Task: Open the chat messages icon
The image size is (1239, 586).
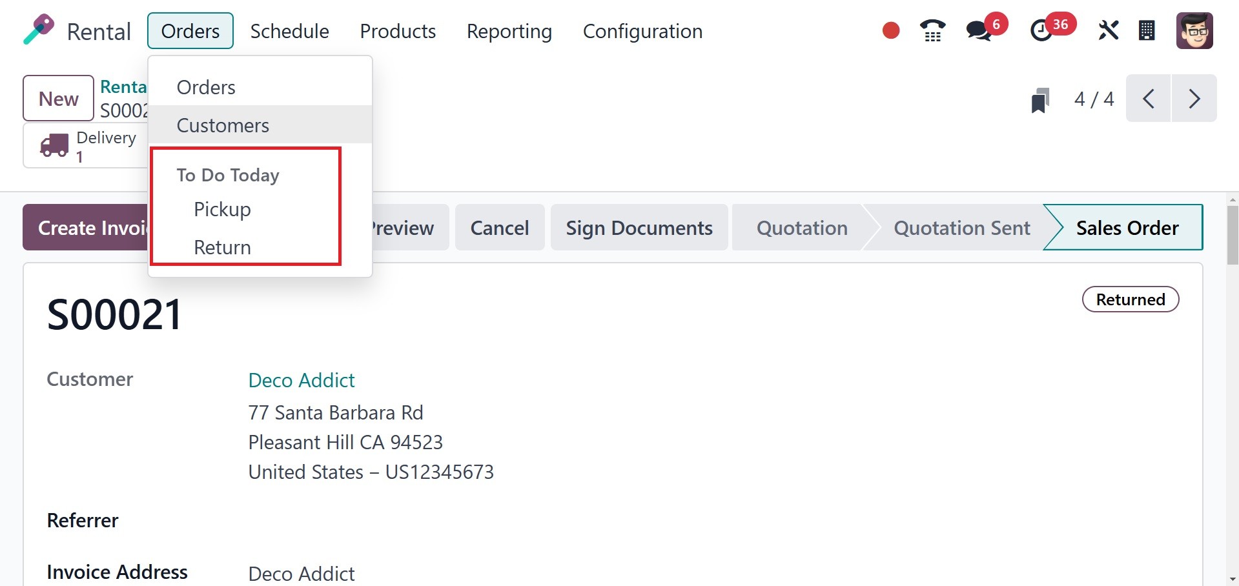Action: [x=979, y=30]
